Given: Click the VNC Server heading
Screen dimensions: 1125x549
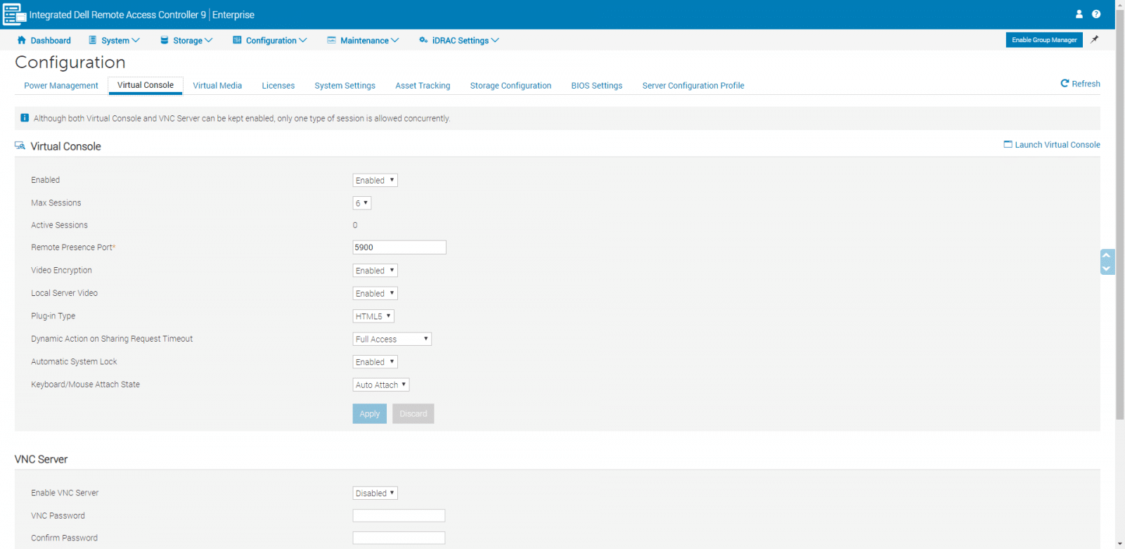Looking at the screenshot, I should [x=41, y=459].
